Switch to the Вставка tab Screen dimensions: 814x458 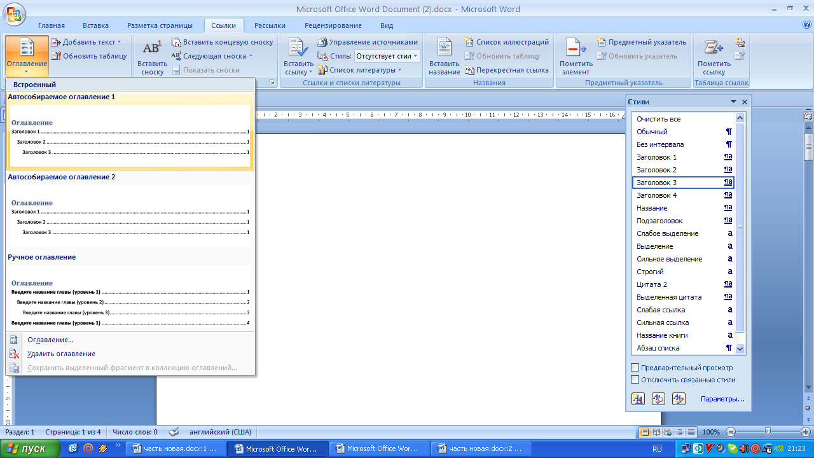95,25
